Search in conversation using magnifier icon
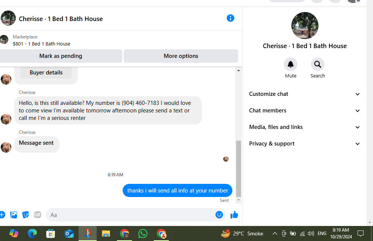Screen dimensions: 373x241 coord(318,64)
